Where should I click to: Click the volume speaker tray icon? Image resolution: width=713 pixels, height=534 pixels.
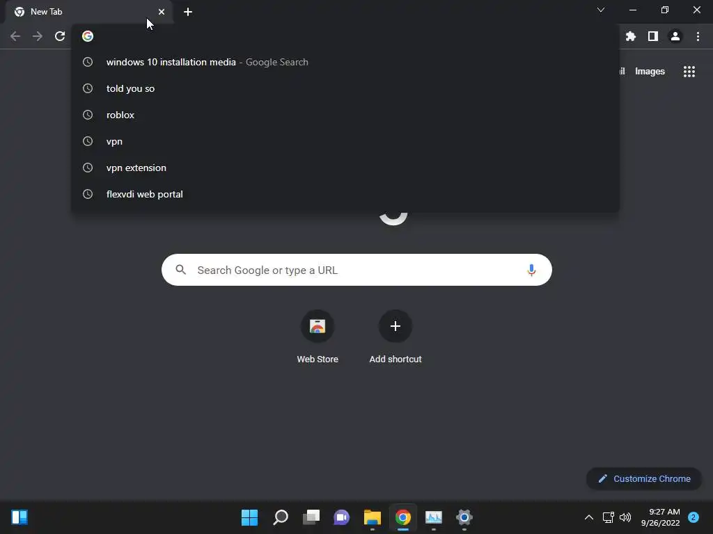point(625,517)
